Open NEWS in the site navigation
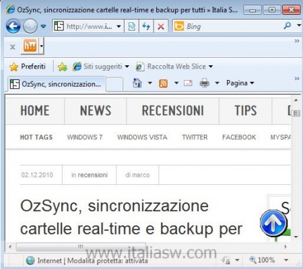 [96, 111]
